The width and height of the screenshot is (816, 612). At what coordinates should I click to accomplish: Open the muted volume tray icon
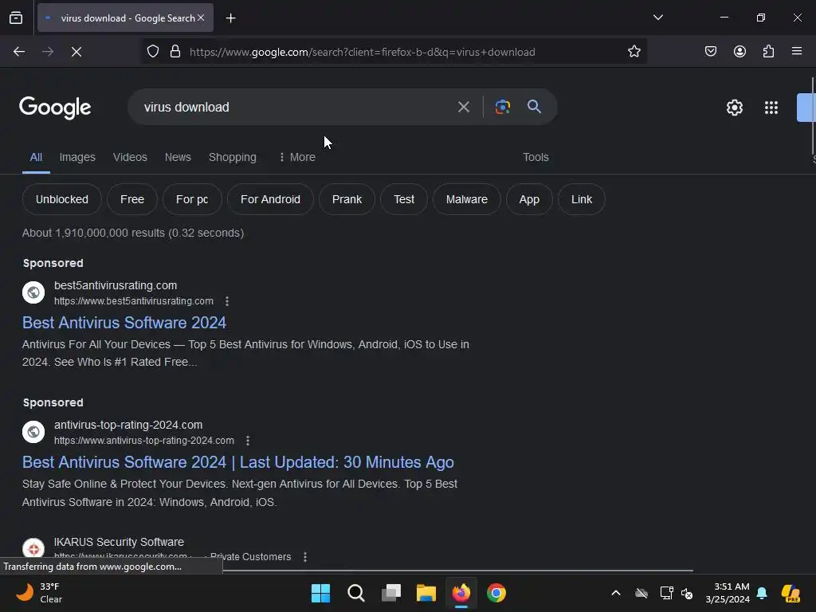(687, 593)
